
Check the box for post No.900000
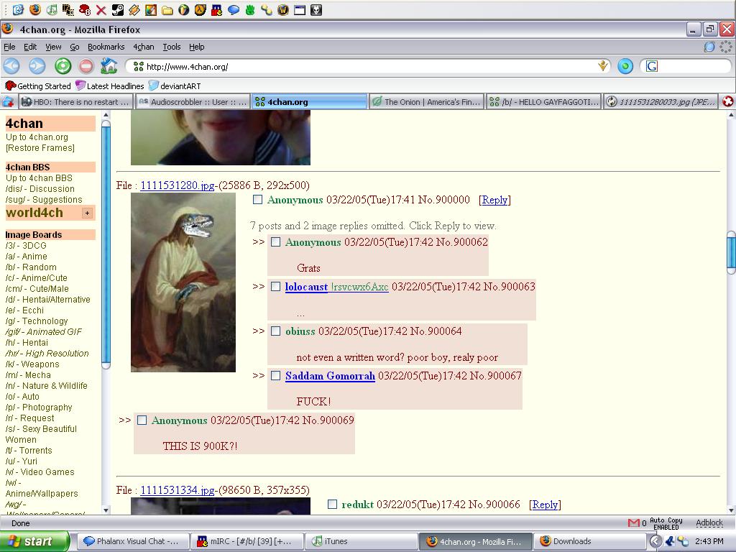pos(257,200)
